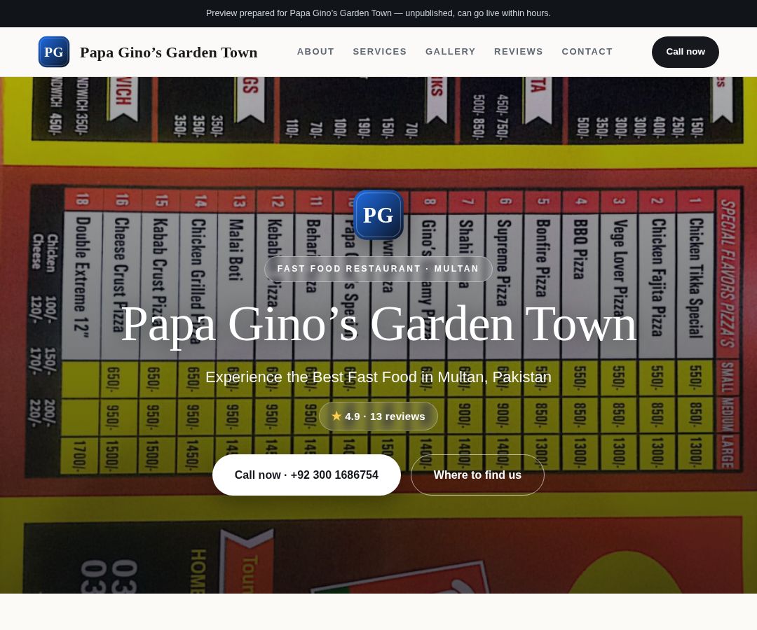Click the PG logo icon in header
Screen dimensions: 757x630
[54, 52]
